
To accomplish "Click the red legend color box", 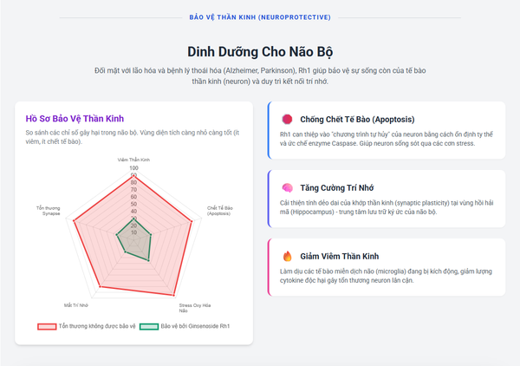I will (x=46, y=326).
